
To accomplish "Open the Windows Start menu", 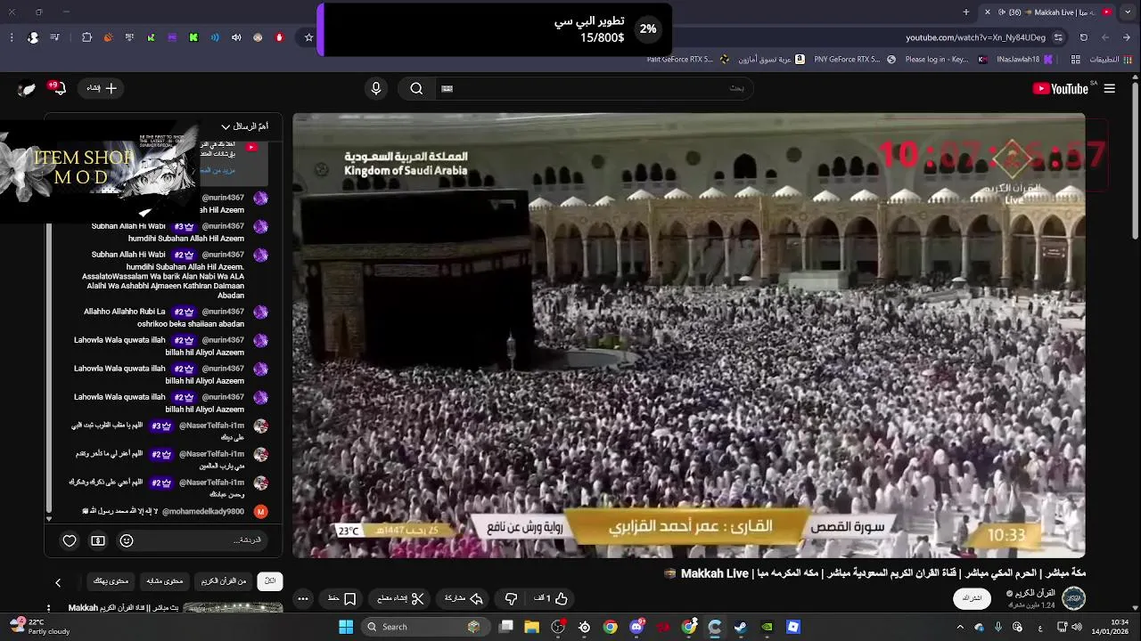I will pos(346,627).
